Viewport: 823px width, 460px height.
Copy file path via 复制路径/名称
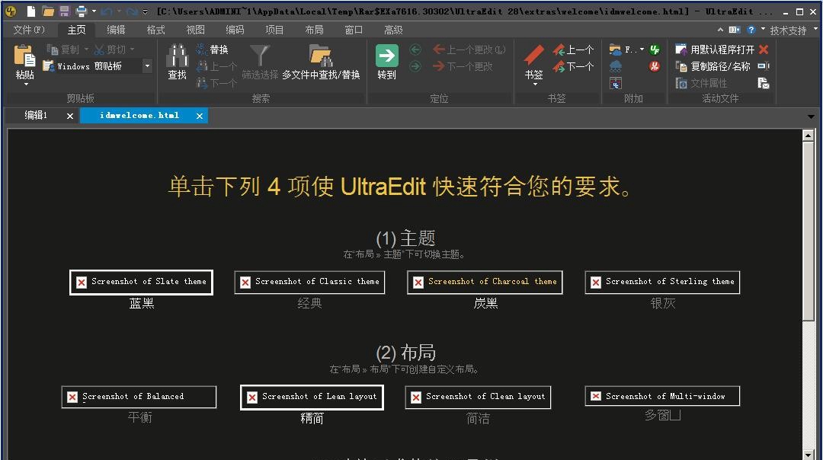click(713, 66)
